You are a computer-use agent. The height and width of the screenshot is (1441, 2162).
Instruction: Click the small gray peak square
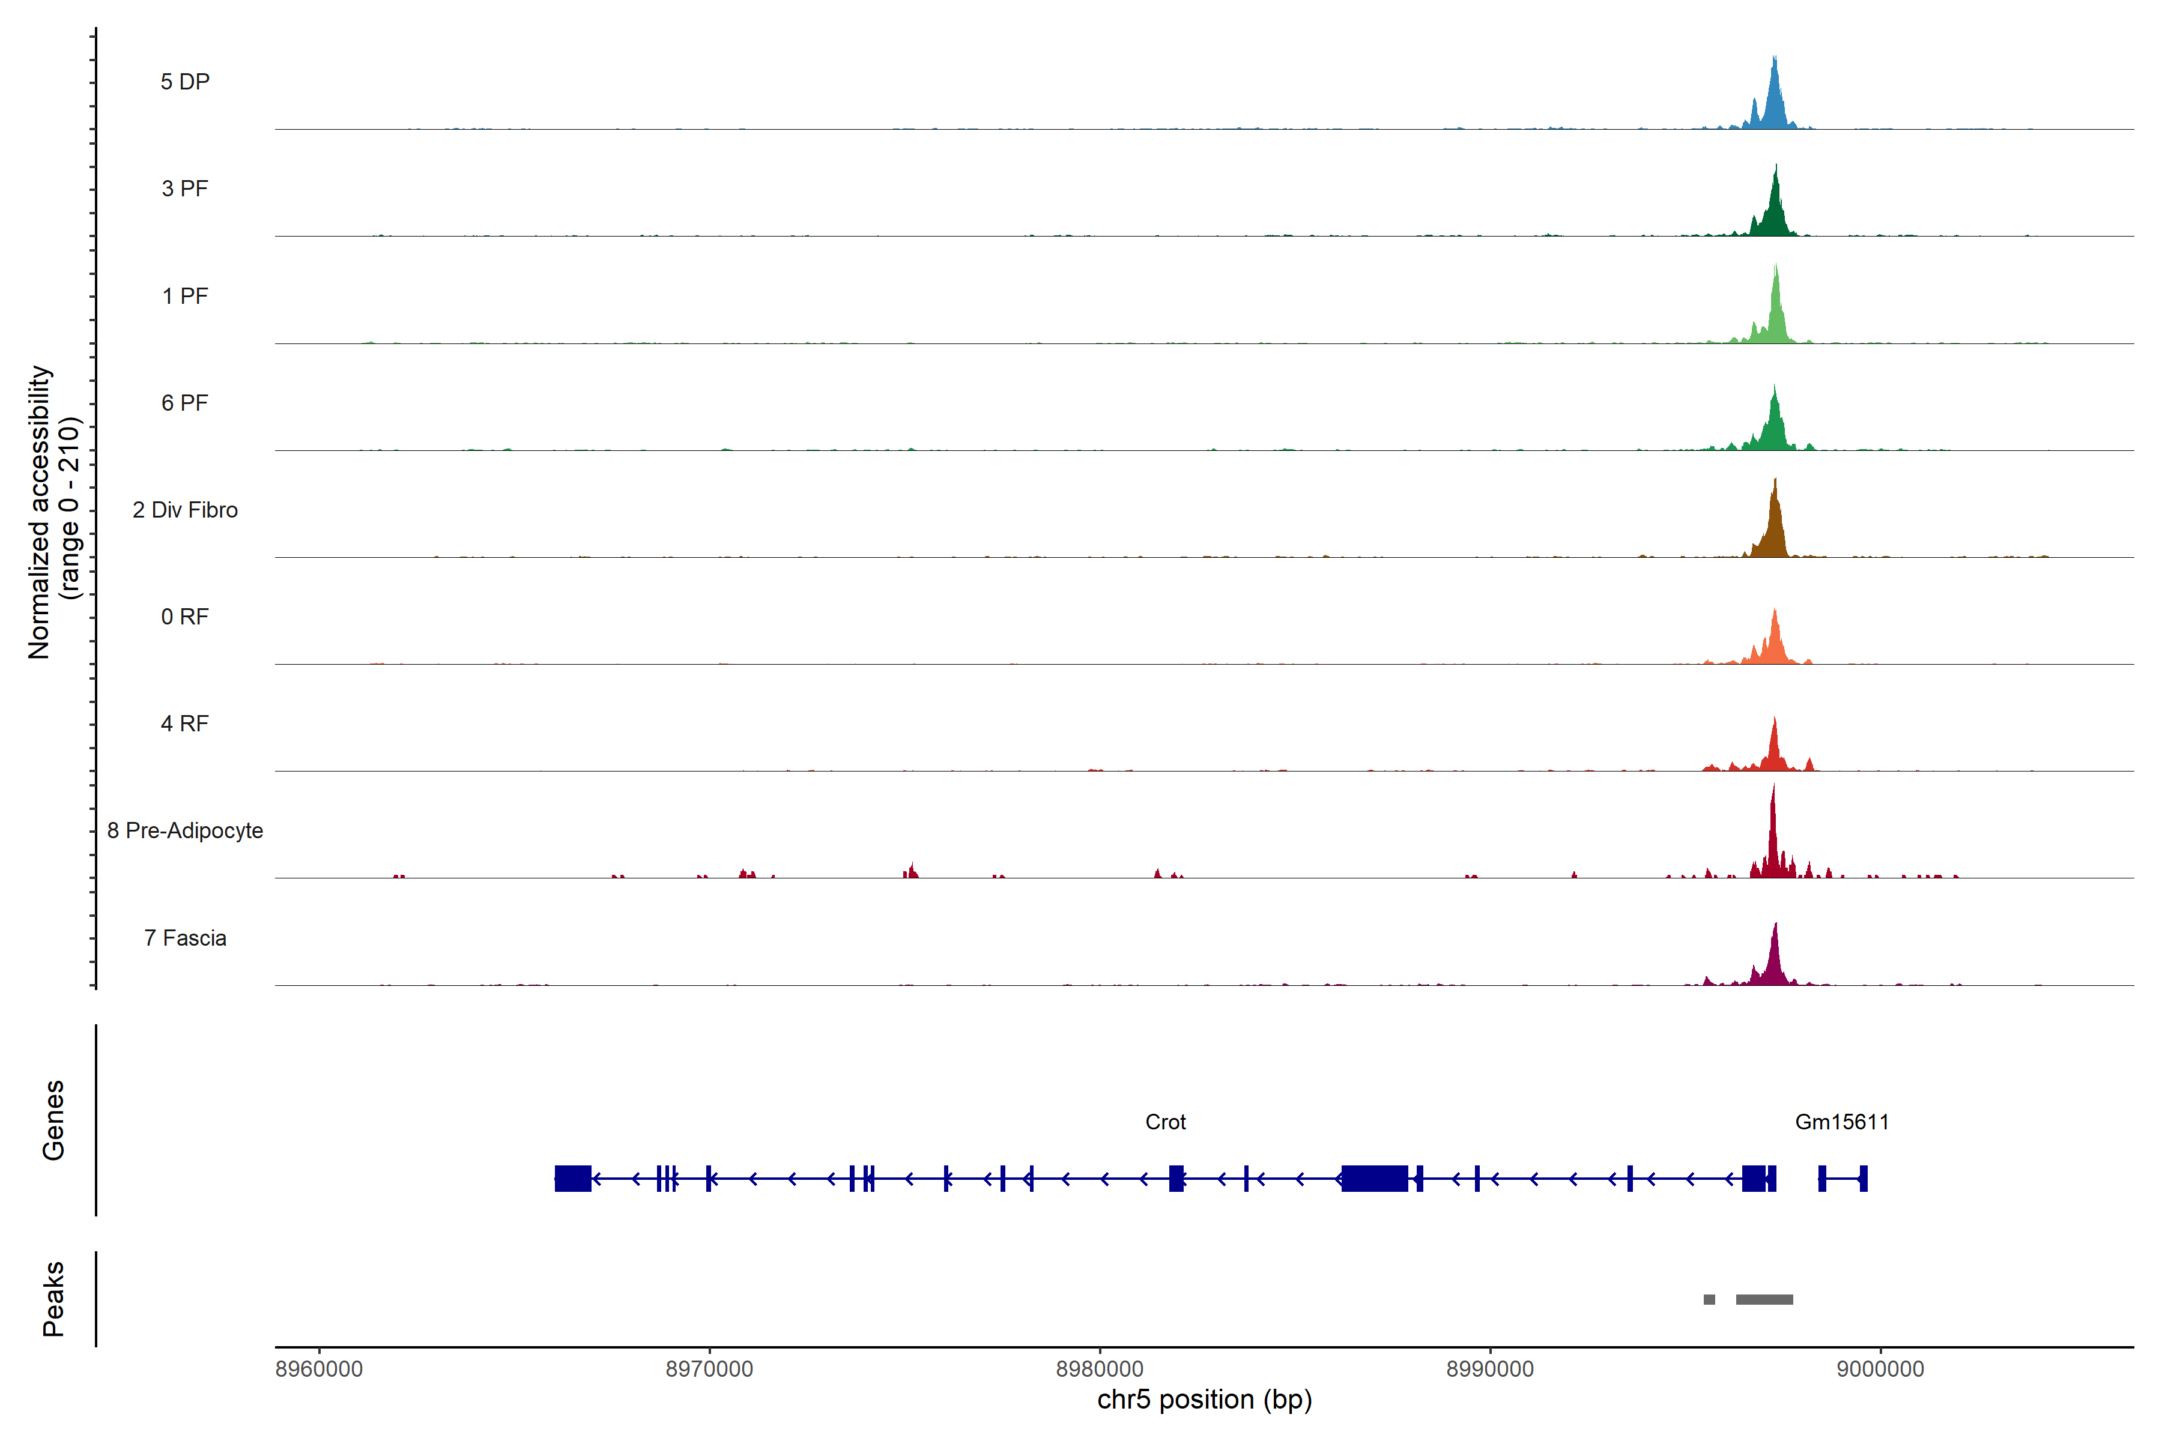click(1709, 1299)
